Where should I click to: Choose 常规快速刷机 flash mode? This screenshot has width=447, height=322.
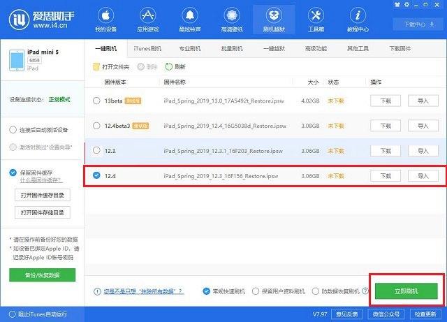[x=207, y=291]
